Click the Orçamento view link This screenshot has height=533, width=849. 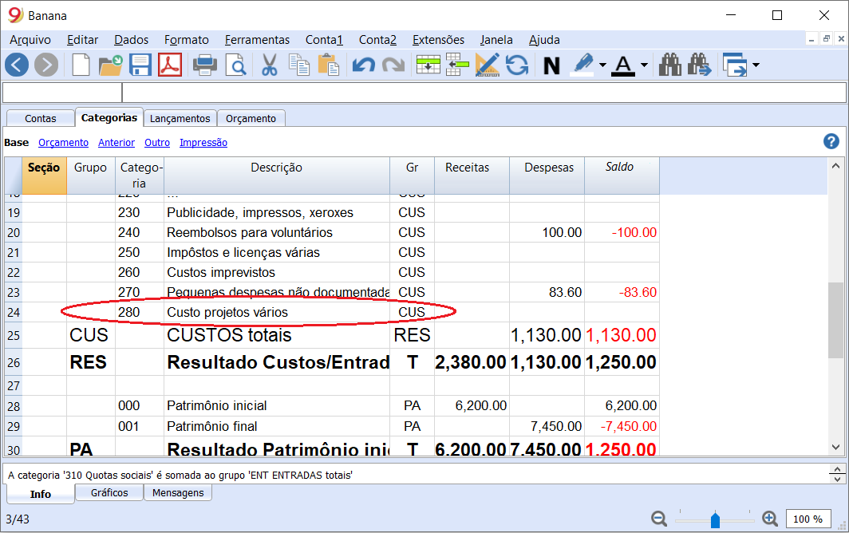(63, 143)
